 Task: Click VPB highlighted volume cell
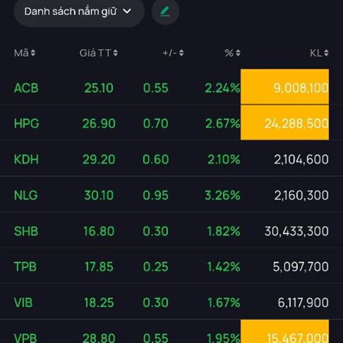pyautogui.click(x=285, y=333)
